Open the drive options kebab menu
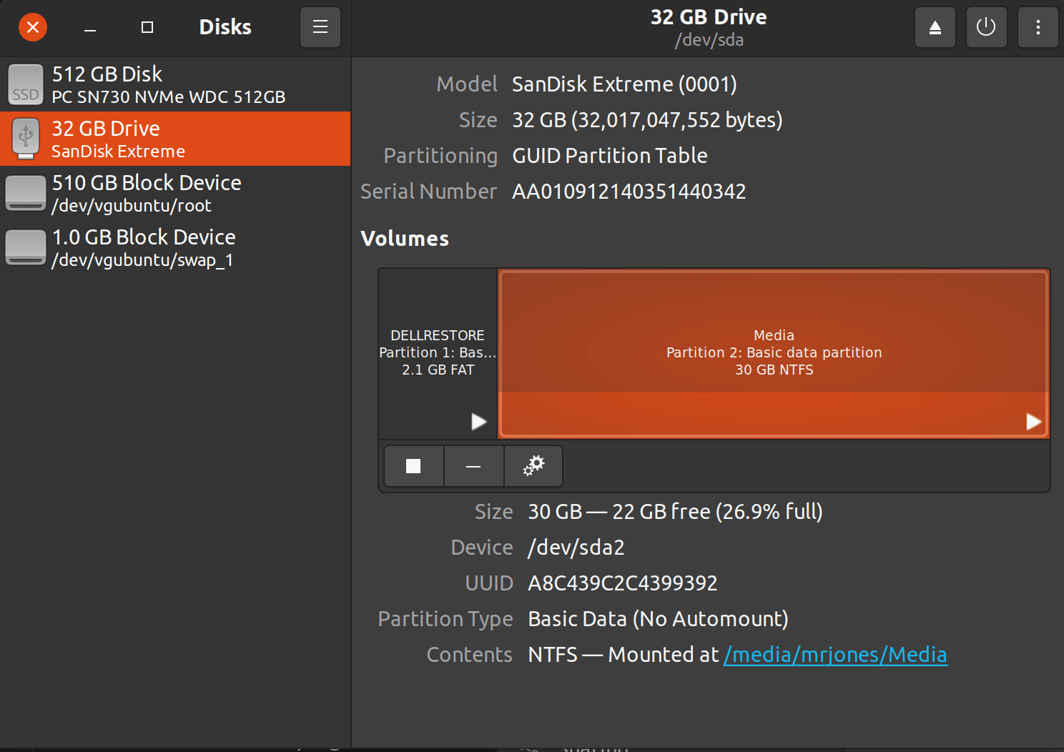 pos(1038,28)
